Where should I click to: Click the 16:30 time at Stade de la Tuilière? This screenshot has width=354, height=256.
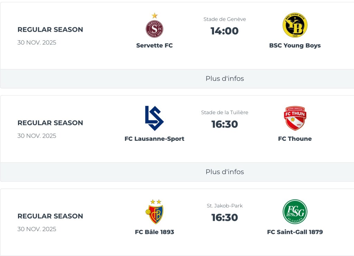coord(225,124)
